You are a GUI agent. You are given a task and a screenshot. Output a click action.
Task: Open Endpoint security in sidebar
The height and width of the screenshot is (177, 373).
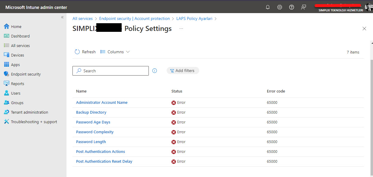click(x=26, y=74)
